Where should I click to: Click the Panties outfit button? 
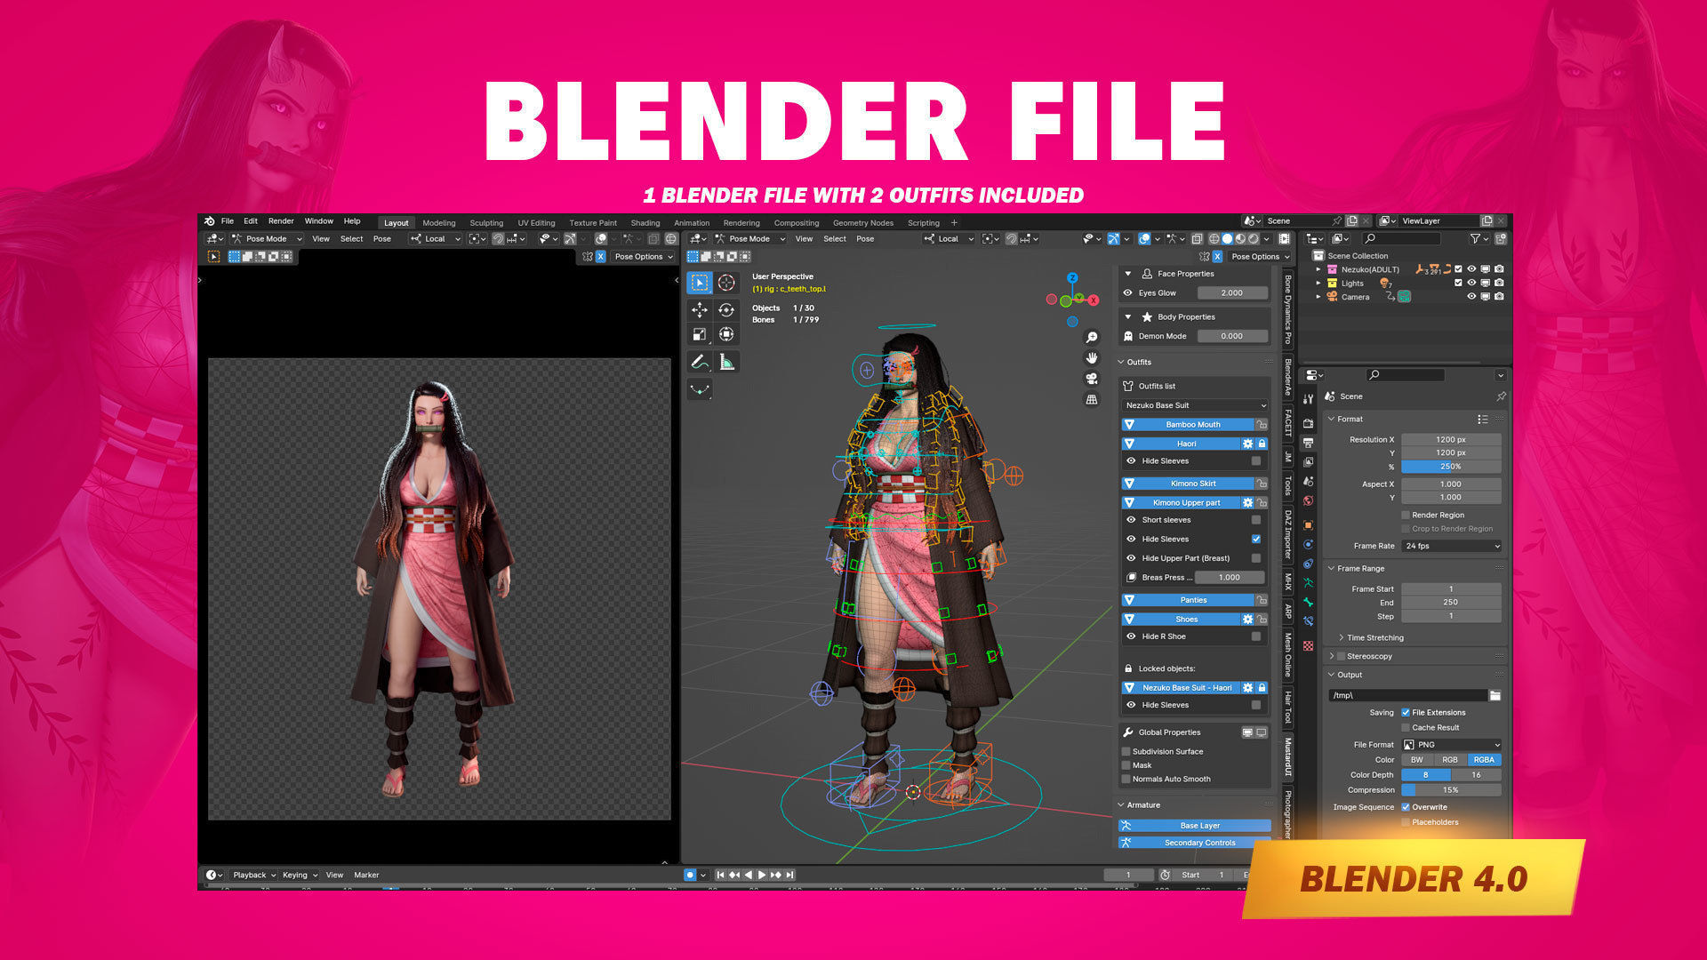[x=1188, y=600]
